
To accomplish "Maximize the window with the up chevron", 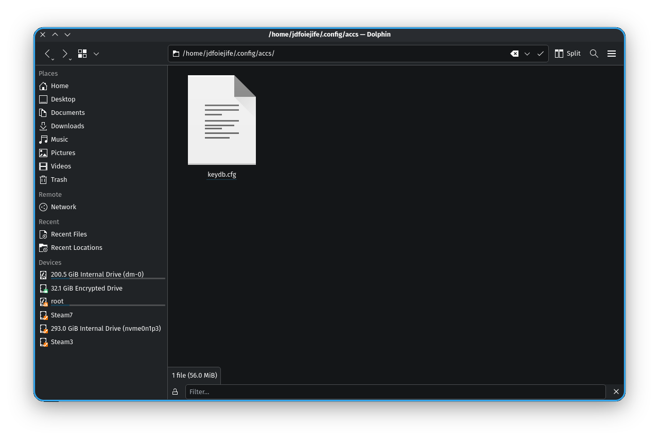I will pos(55,35).
